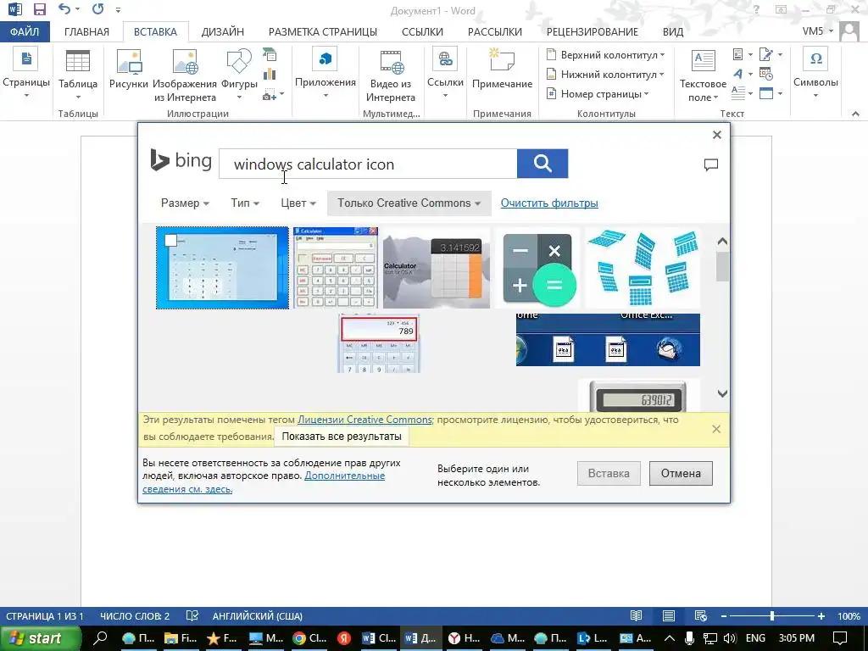Switch to the ВИД tab
Viewport: 868px width, 651px height.
click(673, 31)
